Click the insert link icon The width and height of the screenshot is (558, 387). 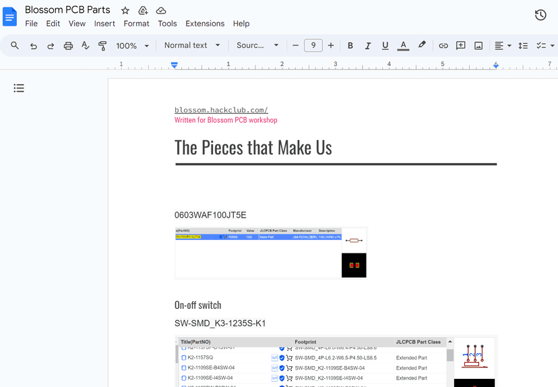pyautogui.click(x=443, y=46)
